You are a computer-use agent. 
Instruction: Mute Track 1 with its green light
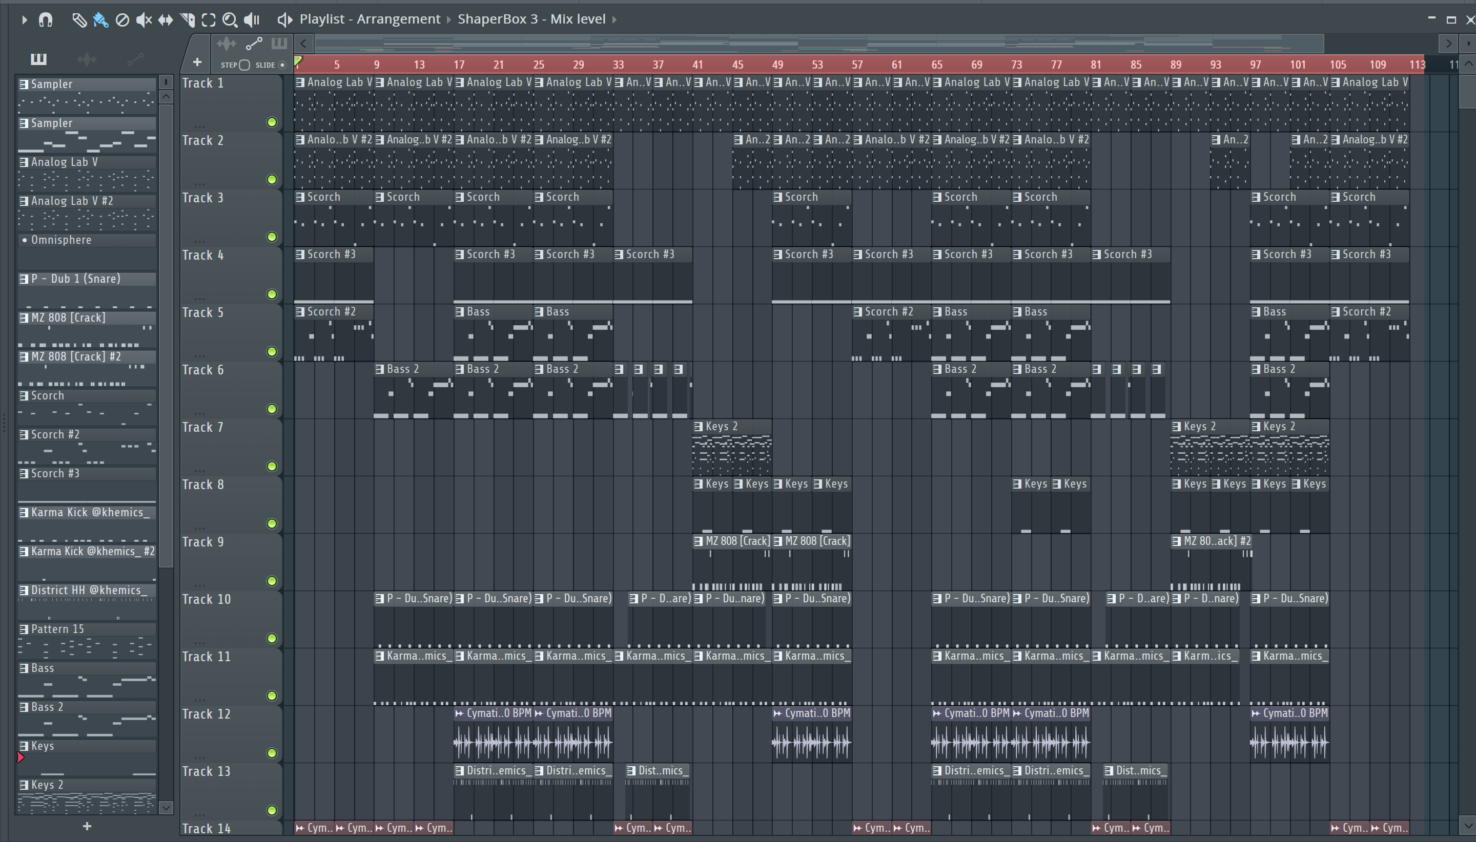click(271, 122)
